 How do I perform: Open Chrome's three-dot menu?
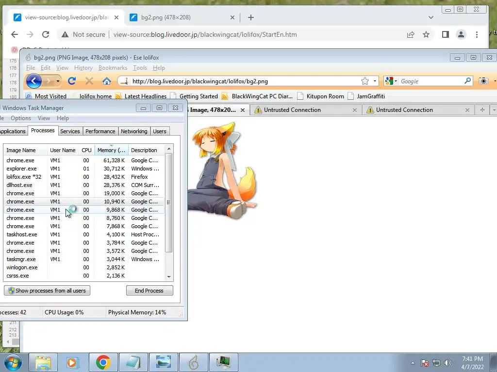tap(477, 34)
